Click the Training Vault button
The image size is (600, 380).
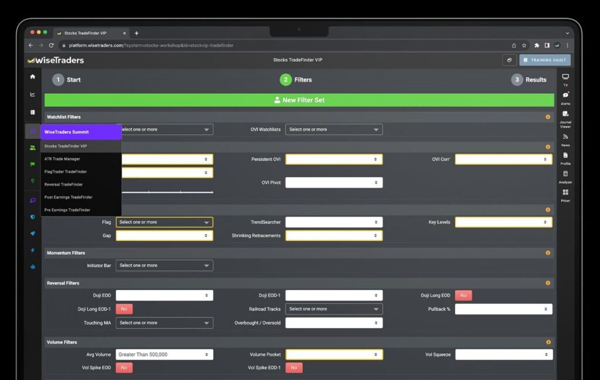tap(544, 60)
